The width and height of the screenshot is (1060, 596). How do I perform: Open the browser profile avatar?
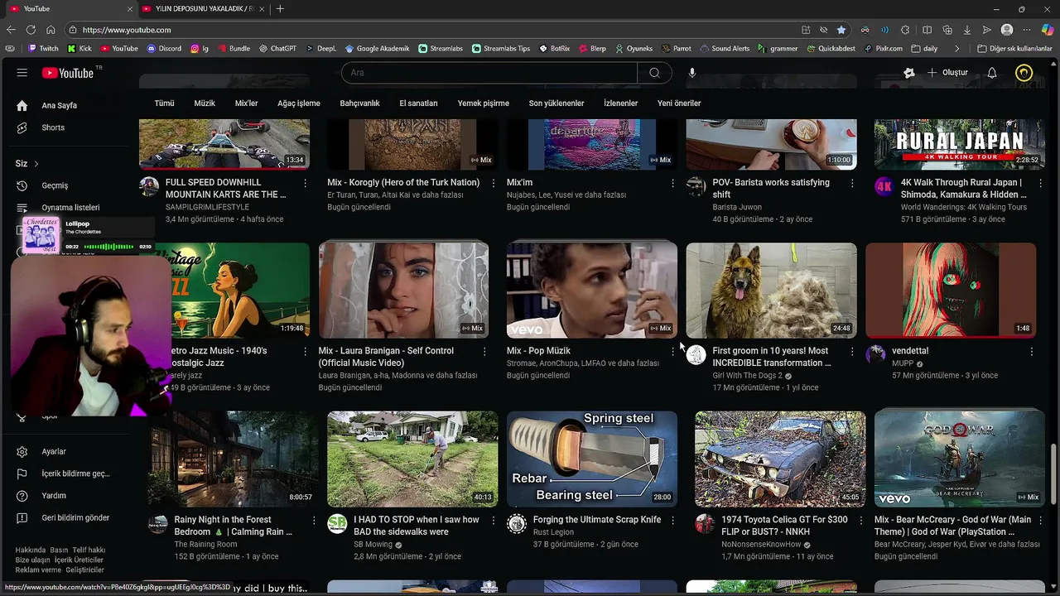pos(1007,30)
